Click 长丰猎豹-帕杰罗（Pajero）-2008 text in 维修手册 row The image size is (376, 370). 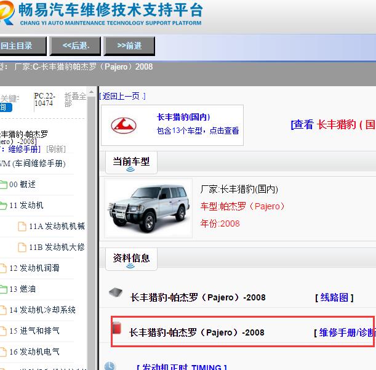pyautogui.click(x=197, y=332)
